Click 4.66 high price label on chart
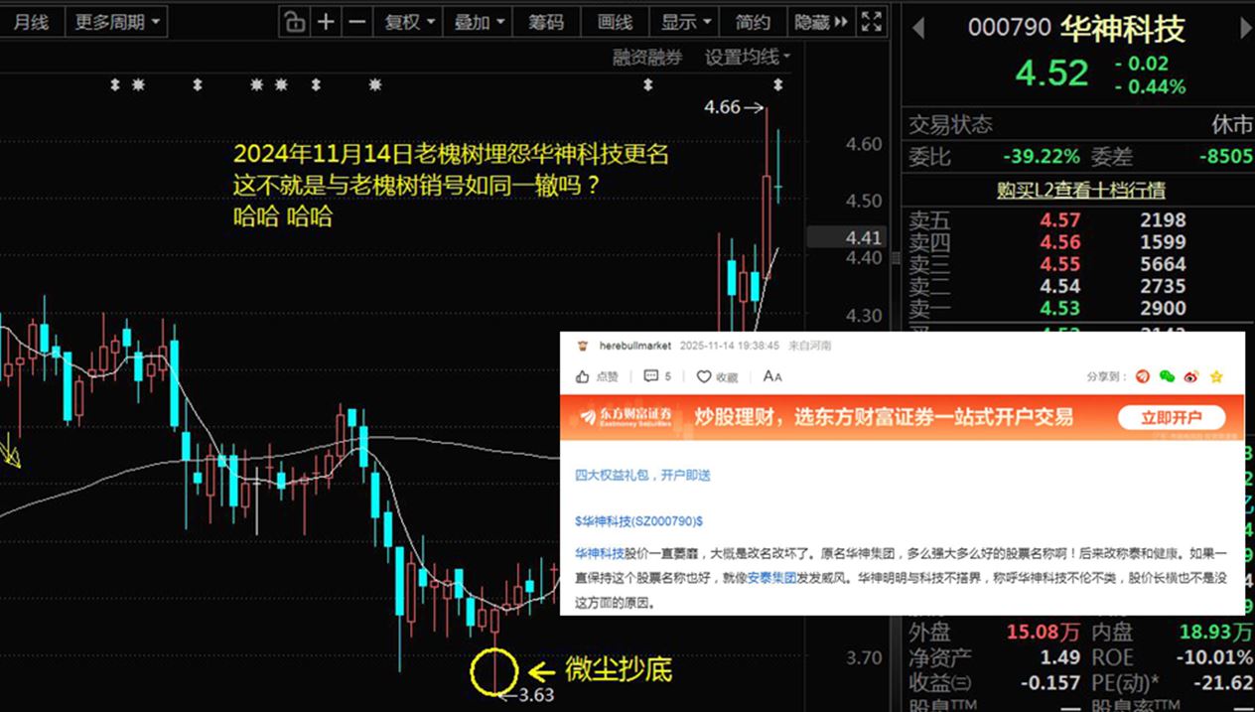Viewport: 1255px width, 712px height. click(x=722, y=107)
